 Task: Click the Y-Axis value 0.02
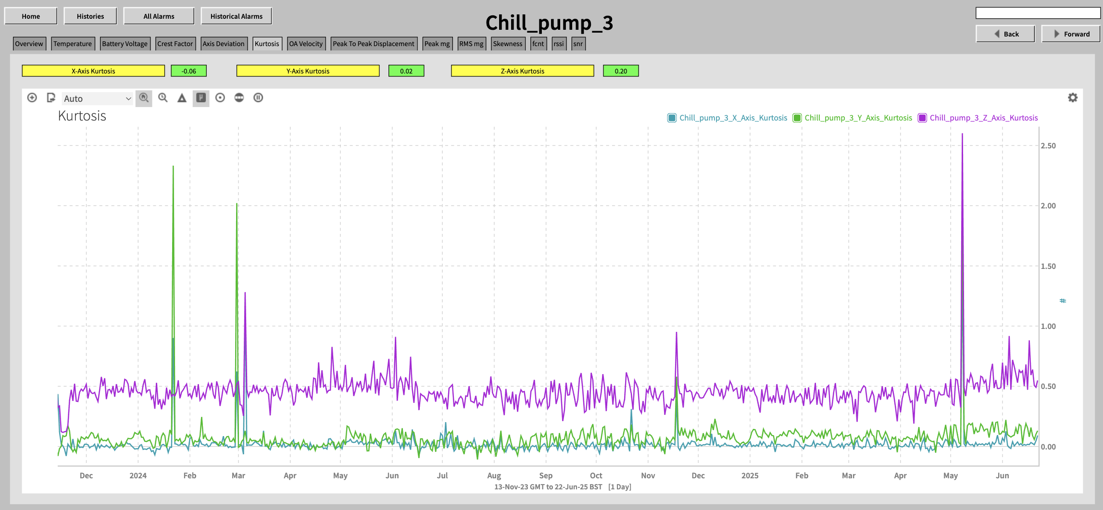tap(406, 71)
